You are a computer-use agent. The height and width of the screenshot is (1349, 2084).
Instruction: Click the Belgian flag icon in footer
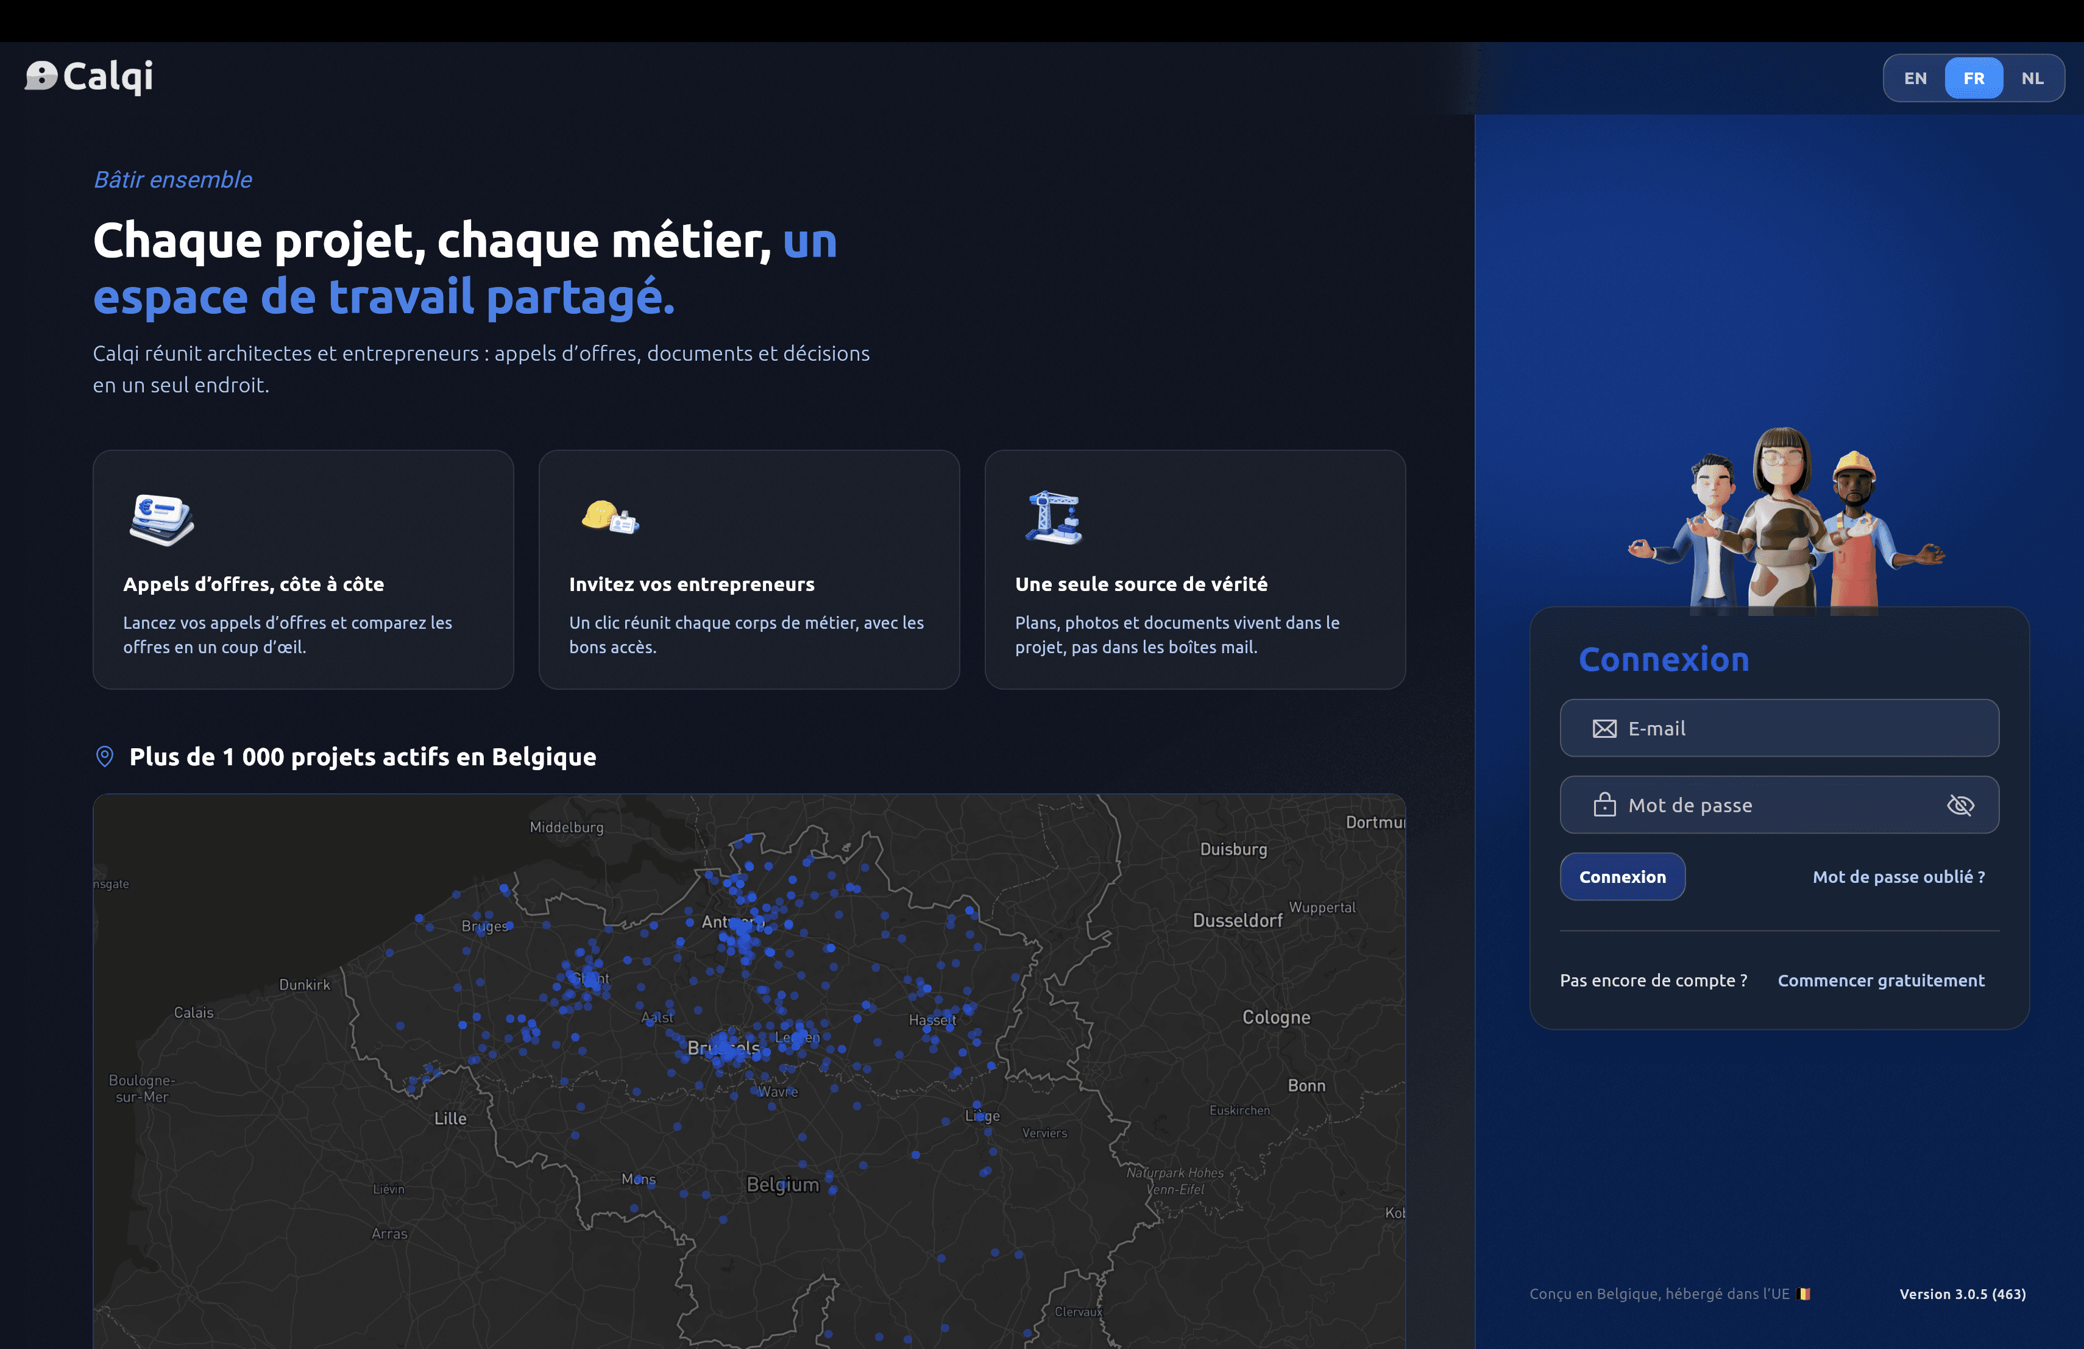click(1804, 1294)
